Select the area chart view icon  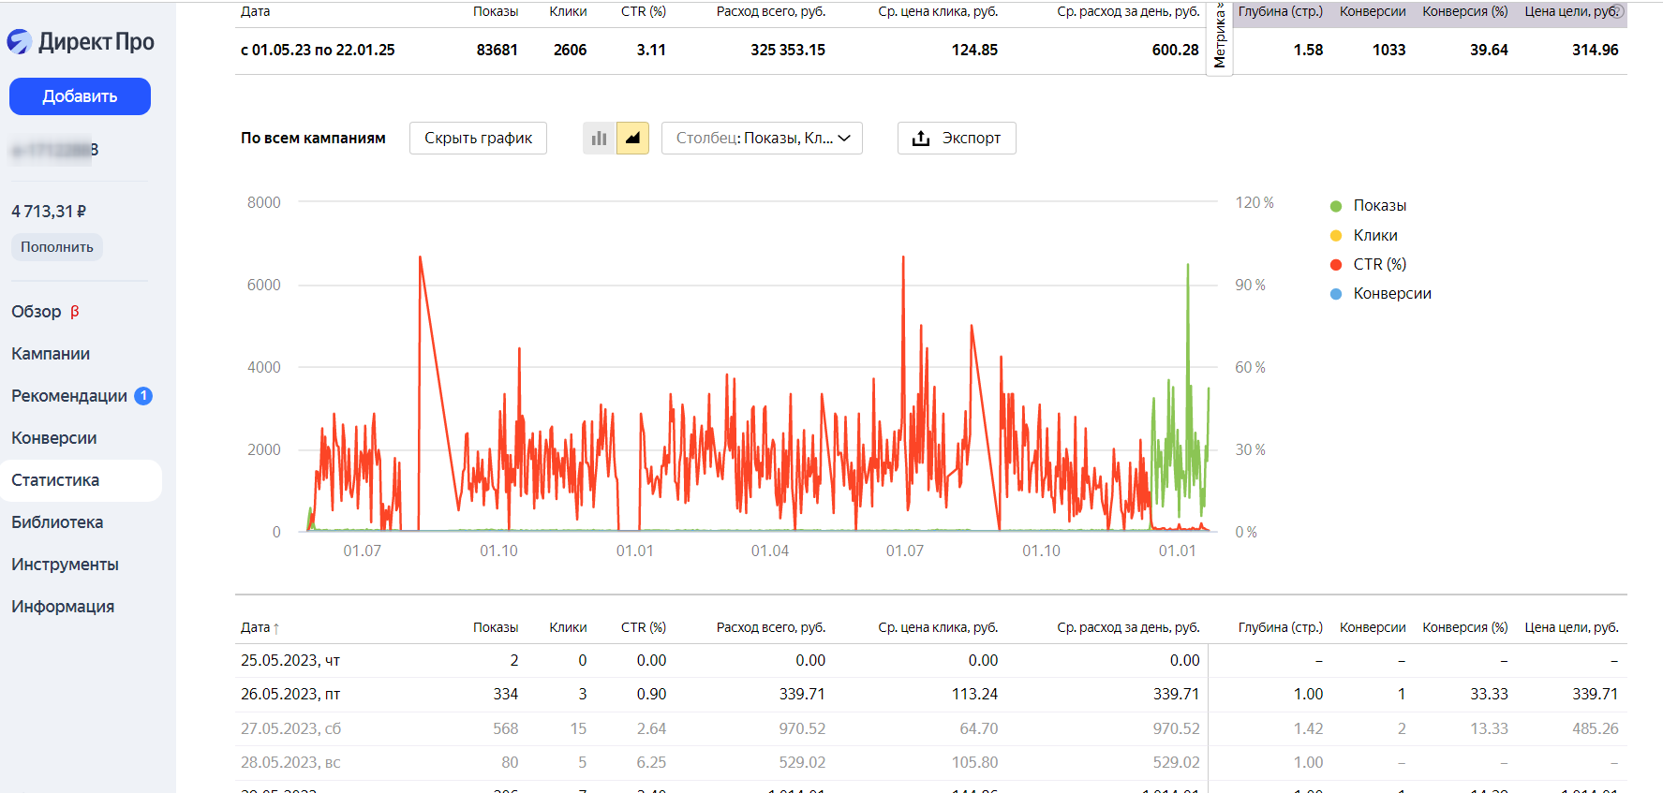click(632, 139)
